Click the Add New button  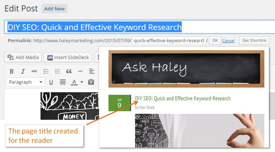point(54,9)
